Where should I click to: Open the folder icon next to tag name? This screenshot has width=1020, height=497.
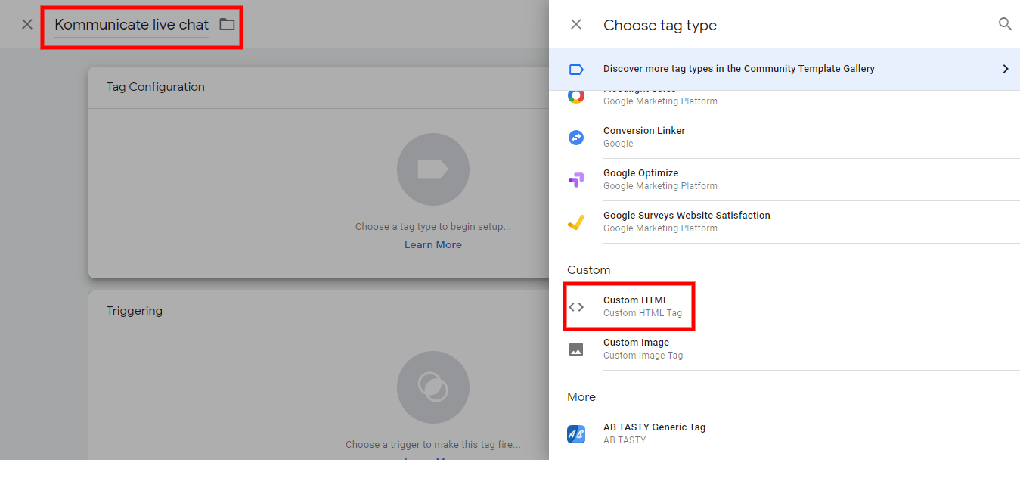pos(226,24)
